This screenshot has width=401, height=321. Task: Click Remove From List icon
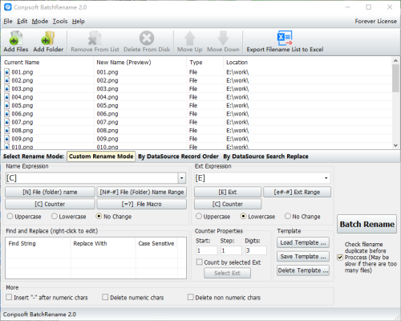click(x=95, y=38)
